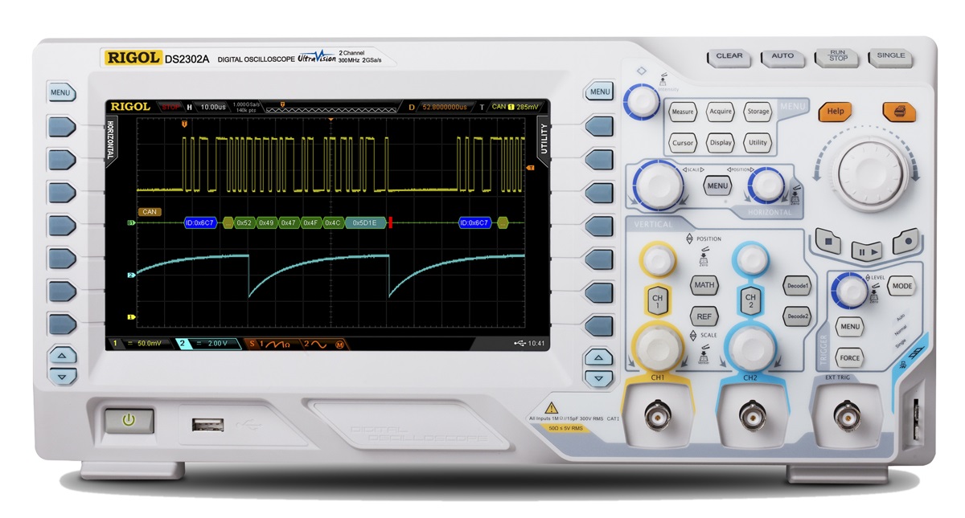Toggle the CH1 channel button
This screenshot has height=518, width=965.
pyautogui.click(x=657, y=301)
